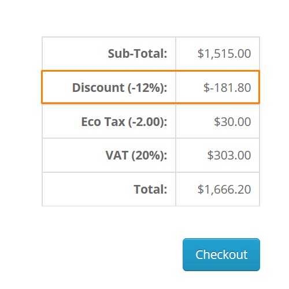Screen dimensions: 289x289
Task: Click the dollar sign in $1,666.20
Action: tap(201, 189)
